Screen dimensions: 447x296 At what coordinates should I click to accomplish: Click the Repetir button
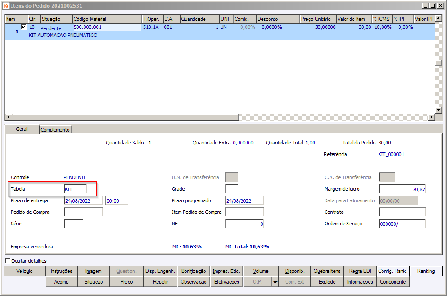click(160, 282)
